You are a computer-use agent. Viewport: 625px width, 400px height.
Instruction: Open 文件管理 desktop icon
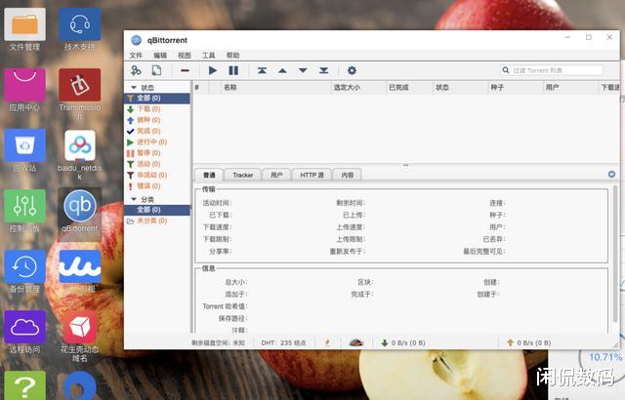(24, 30)
